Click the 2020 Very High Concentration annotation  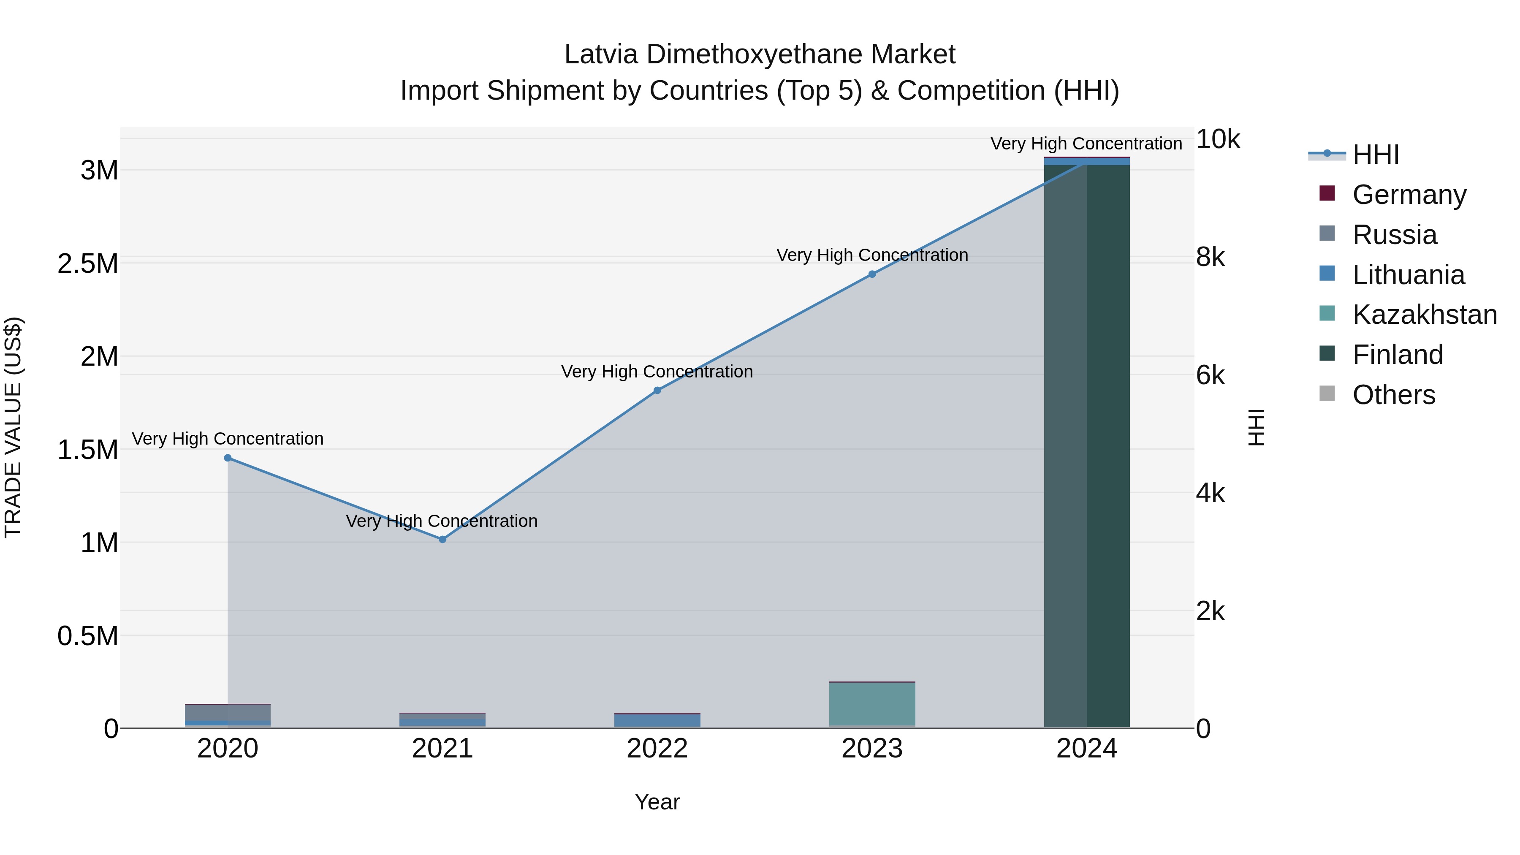[228, 439]
